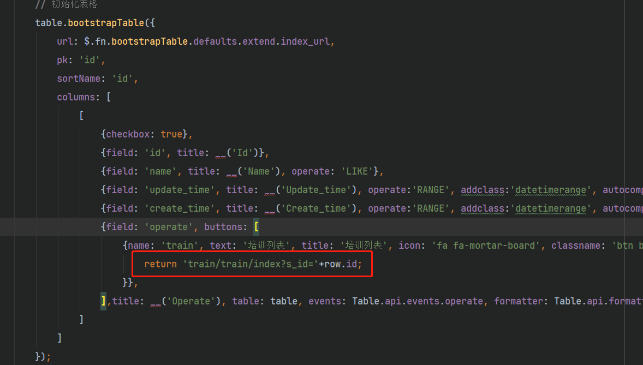643x365 pixels.
Task: Select the 'LIKE' operate string
Action: click(x=357, y=171)
